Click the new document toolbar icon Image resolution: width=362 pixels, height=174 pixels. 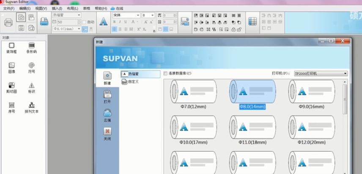tap(21, 17)
